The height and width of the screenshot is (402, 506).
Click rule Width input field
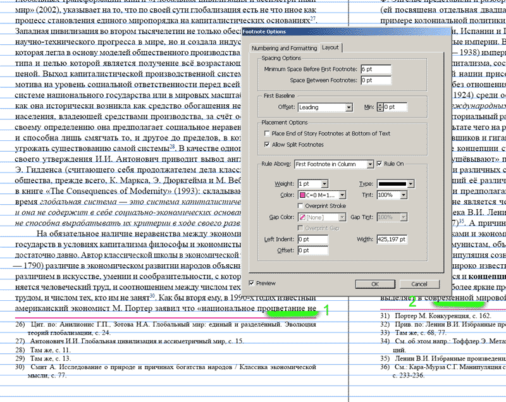coord(392,239)
